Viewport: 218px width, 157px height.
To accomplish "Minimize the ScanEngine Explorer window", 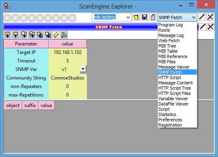I will click(x=181, y=5).
